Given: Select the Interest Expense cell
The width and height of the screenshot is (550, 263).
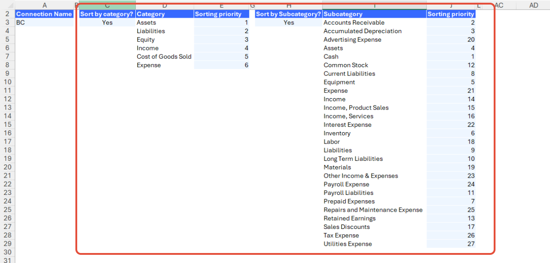Looking at the screenshot, I should pyautogui.click(x=374, y=124).
